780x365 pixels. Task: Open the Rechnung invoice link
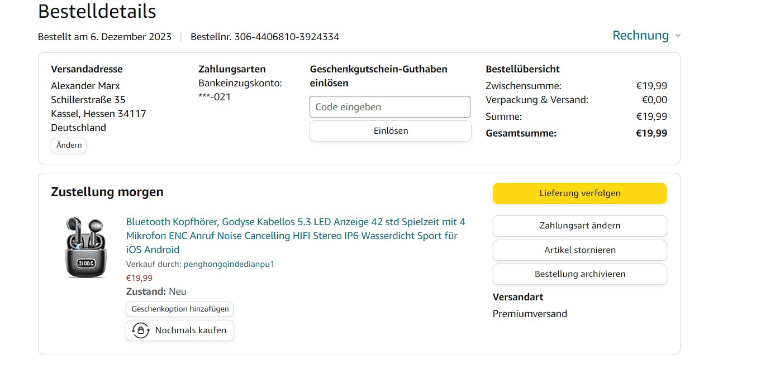640,36
